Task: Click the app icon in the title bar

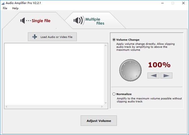Action: 3,3
